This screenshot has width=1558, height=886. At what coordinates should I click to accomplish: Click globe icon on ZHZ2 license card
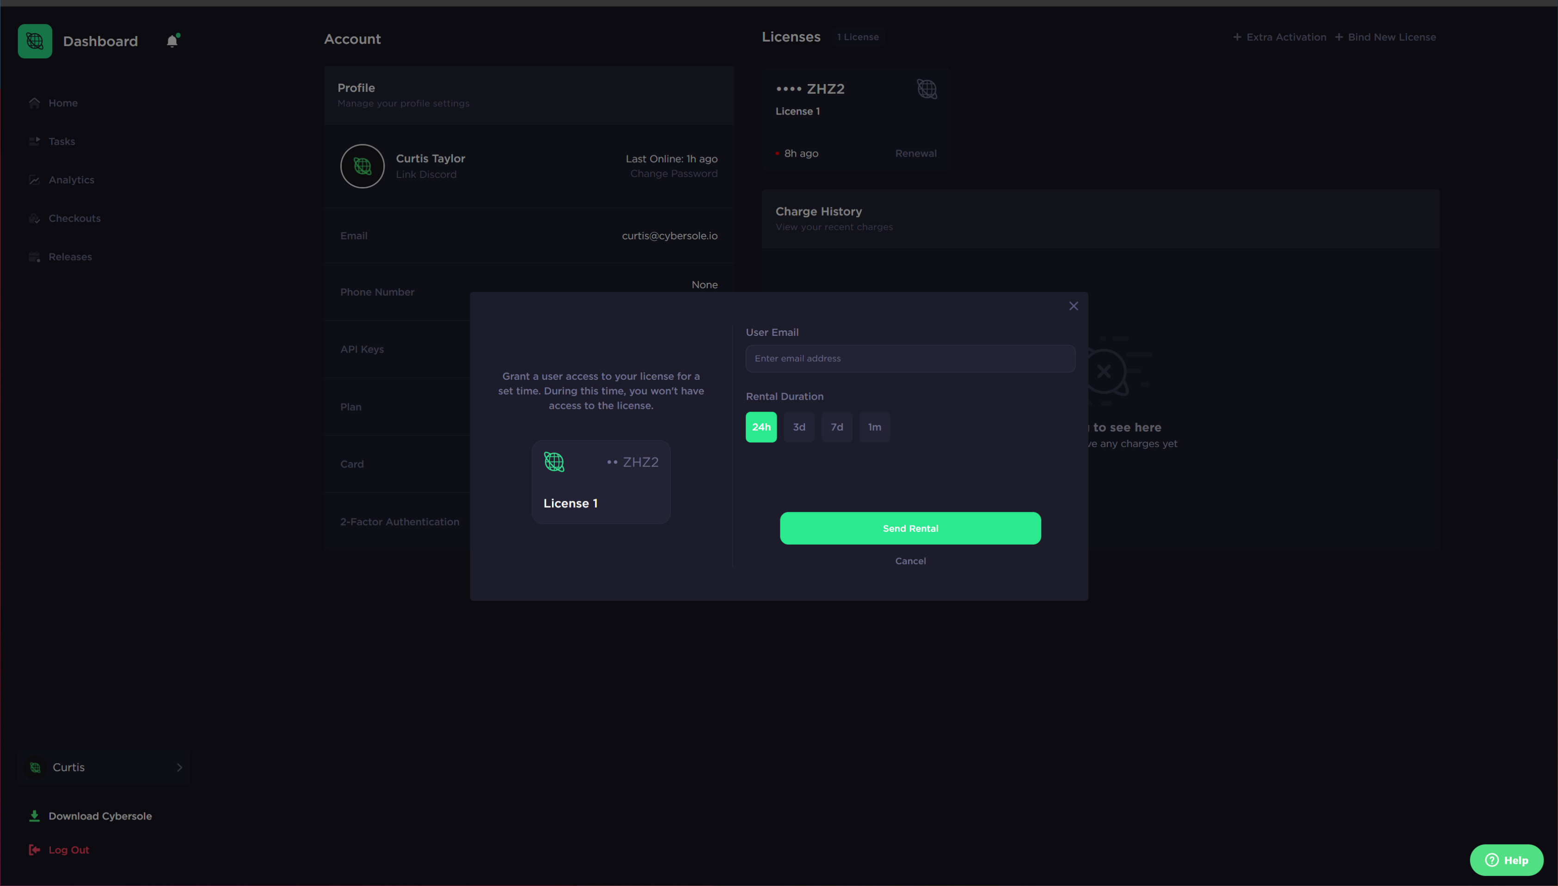(926, 90)
